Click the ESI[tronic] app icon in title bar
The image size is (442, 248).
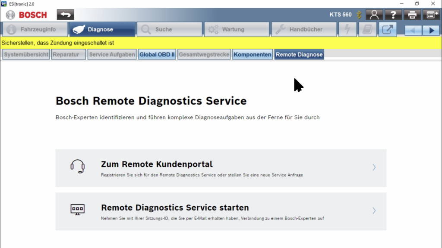pos(4,4)
